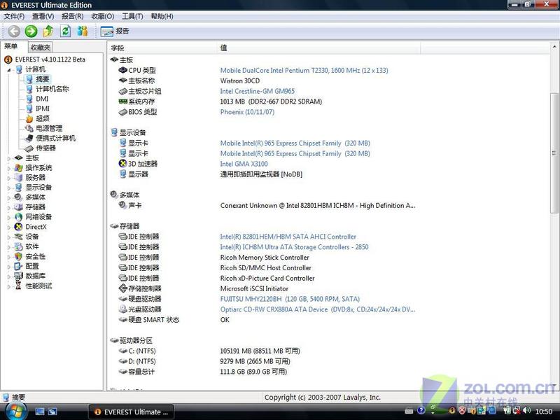Open the 工具(T) menu
This screenshot has height=420, width=560.
pyautogui.click(x=132, y=16)
